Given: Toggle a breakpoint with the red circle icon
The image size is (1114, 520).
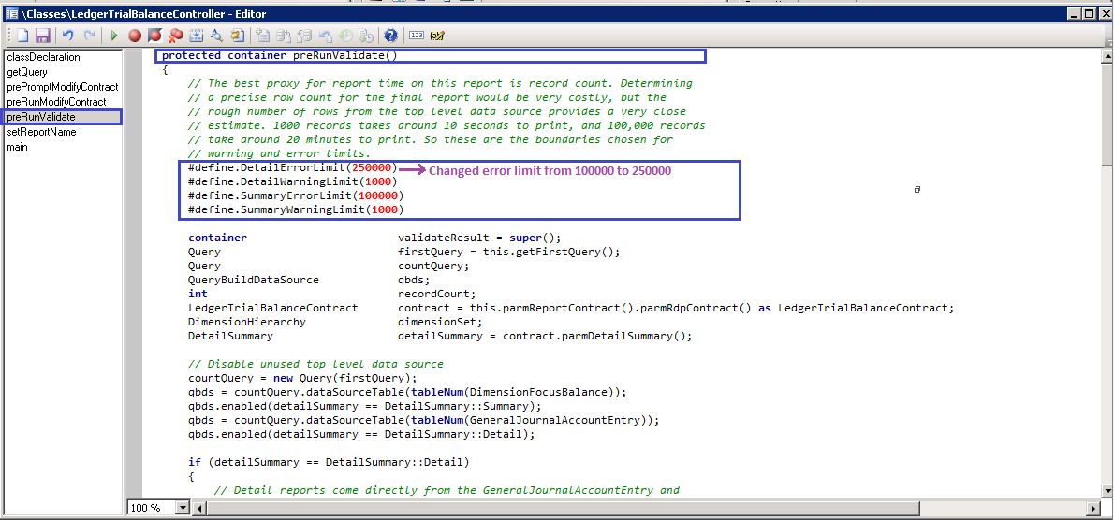Looking at the screenshot, I should click(134, 36).
